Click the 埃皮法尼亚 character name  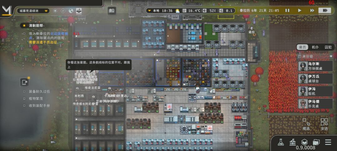(93, 88)
